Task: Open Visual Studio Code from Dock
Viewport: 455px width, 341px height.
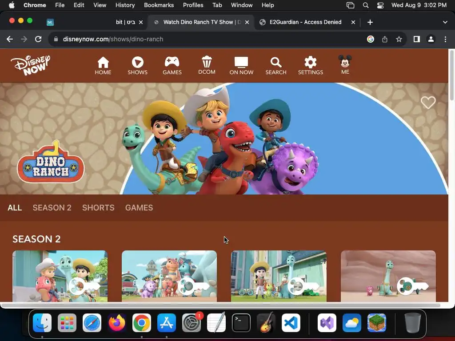Action: point(291,323)
